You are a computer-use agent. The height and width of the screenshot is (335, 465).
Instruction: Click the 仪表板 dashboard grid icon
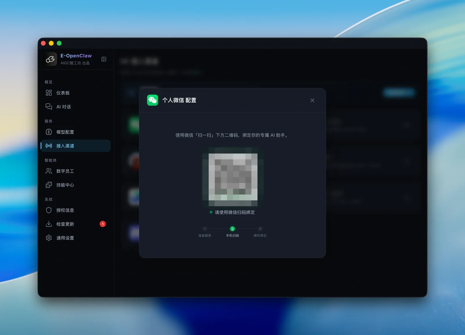[x=49, y=93]
